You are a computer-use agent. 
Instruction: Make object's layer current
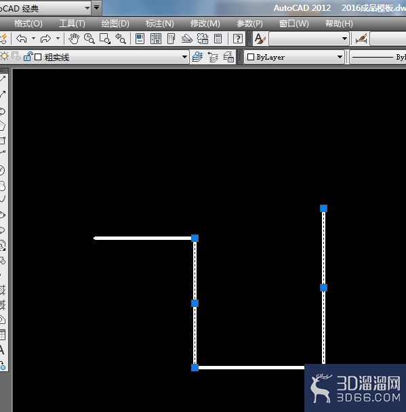pos(197,57)
